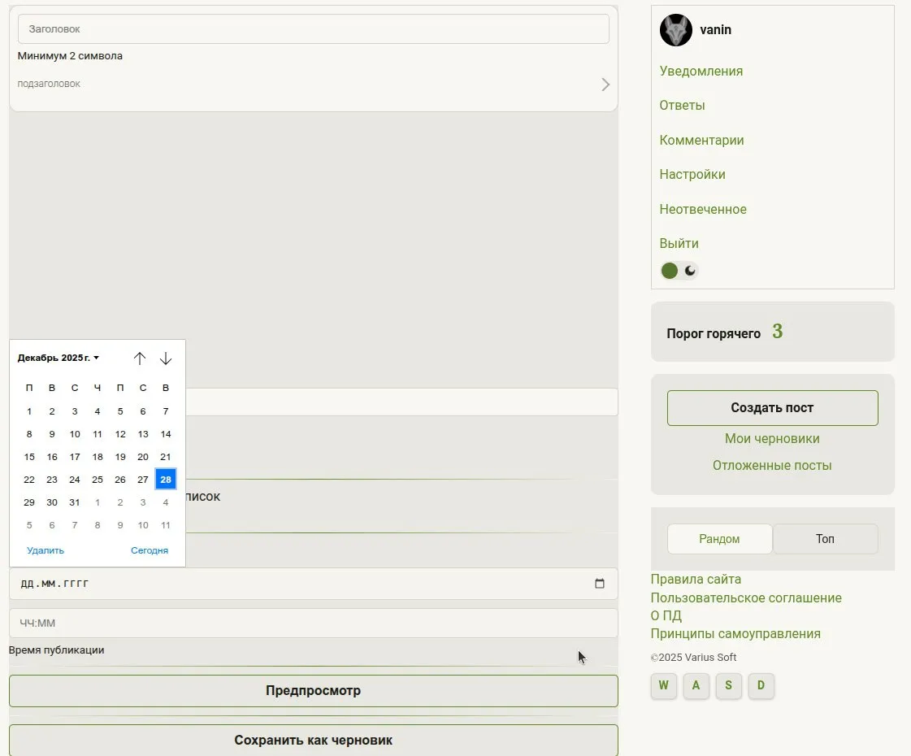Switch to the Рандом tab

click(x=719, y=539)
